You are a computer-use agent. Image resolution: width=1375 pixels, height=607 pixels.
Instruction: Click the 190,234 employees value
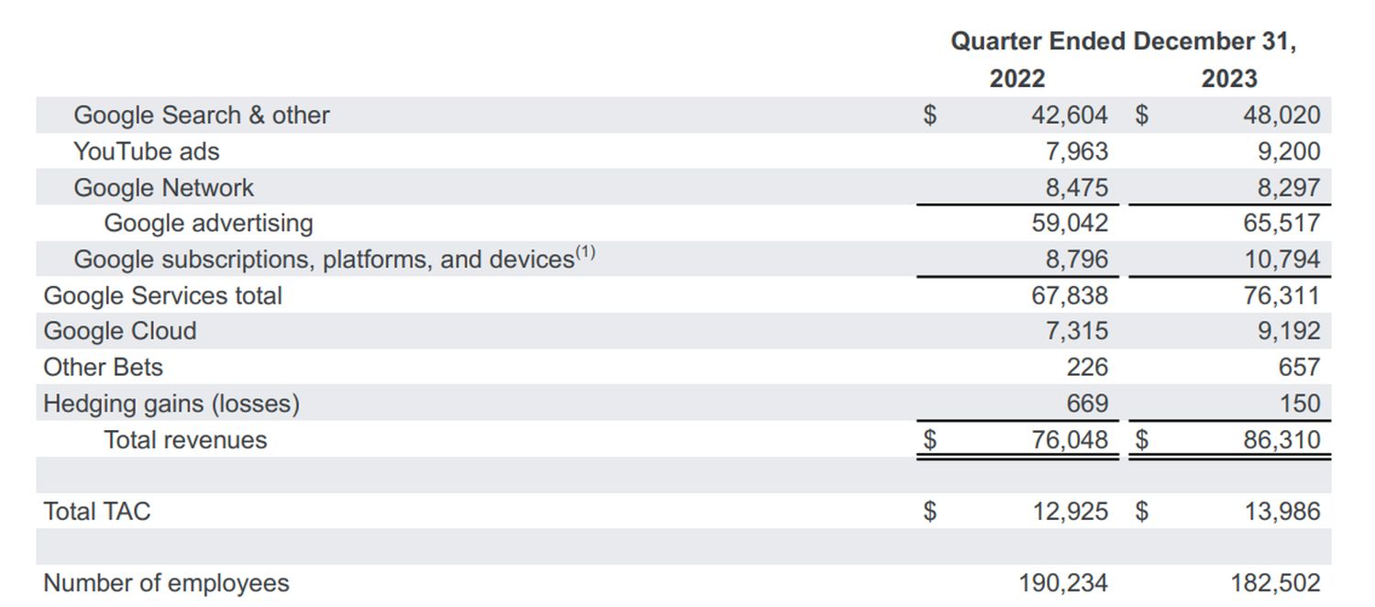1062,583
